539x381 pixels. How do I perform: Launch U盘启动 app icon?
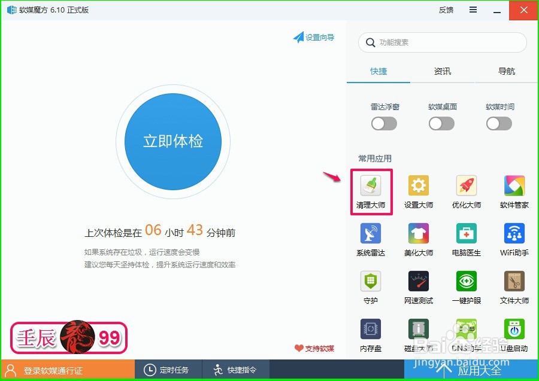[514, 328]
